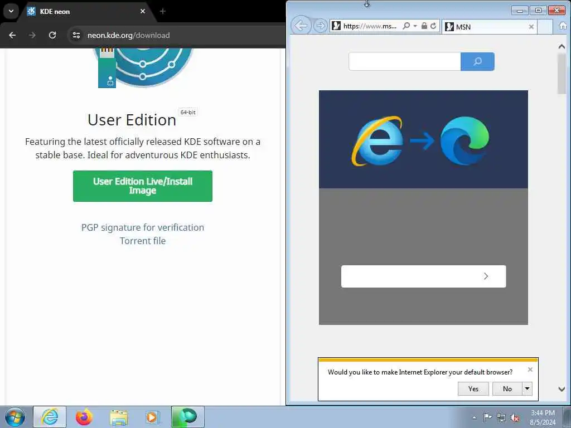Click the IE vertical scrollbar thumb

click(562, 74)
